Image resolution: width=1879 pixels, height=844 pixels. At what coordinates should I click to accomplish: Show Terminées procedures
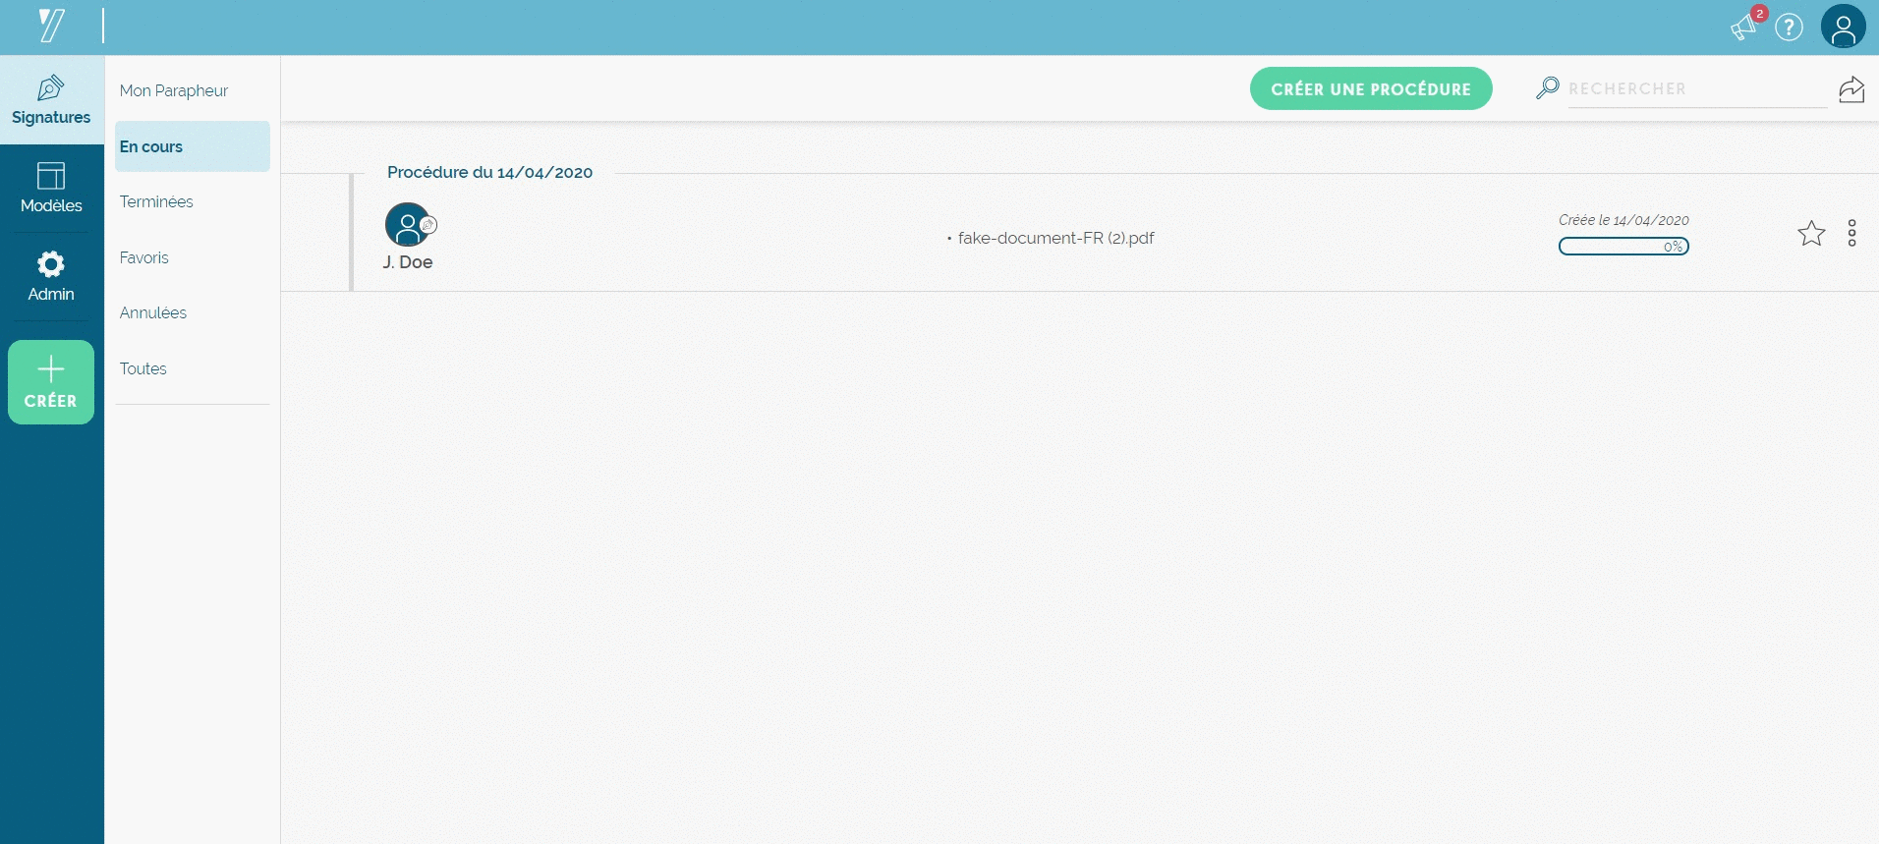pos(156,201)
